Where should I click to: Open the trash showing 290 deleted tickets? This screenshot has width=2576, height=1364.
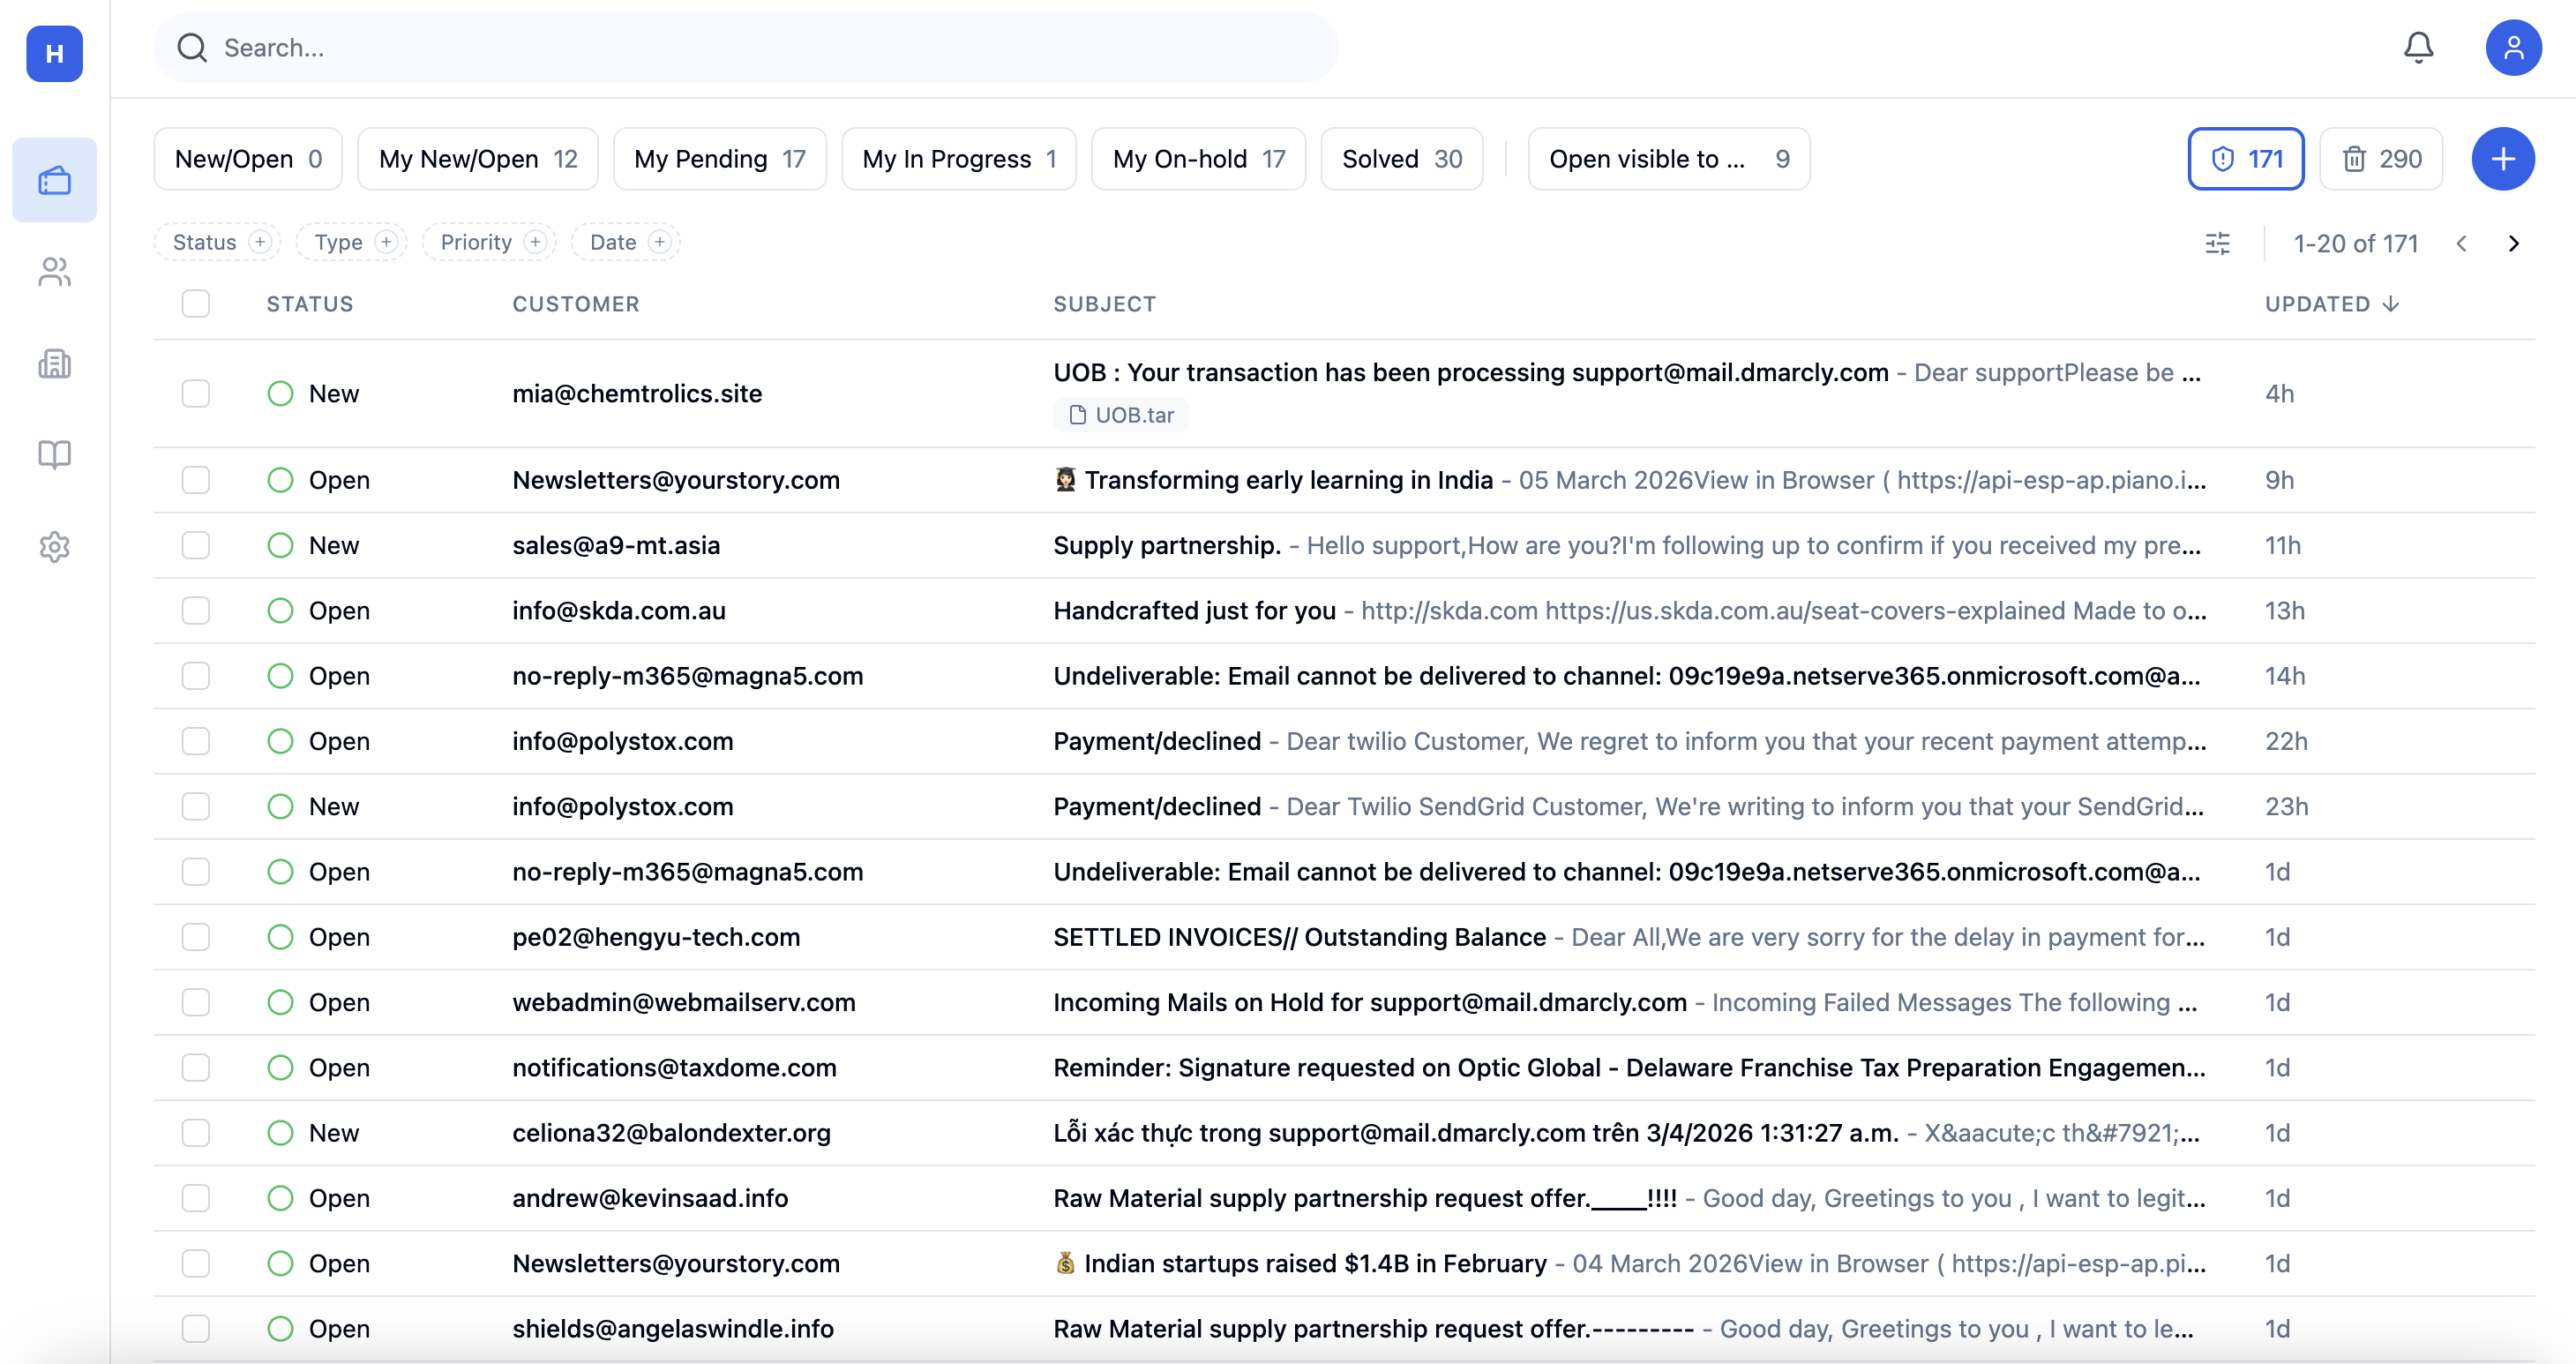pyautogui.click(x=2381, y=158)
